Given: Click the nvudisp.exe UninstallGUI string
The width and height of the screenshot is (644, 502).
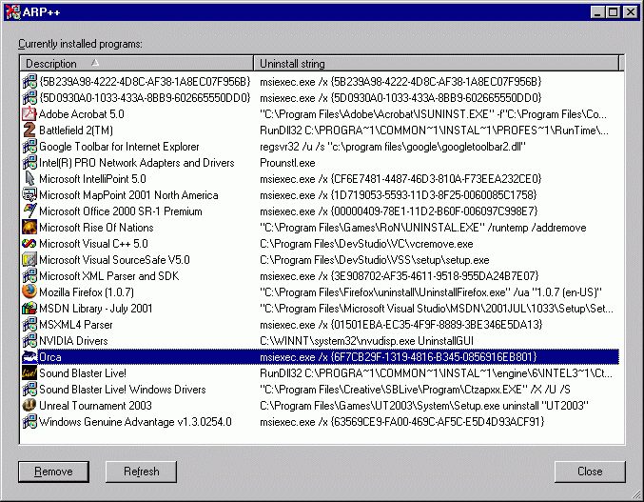Looking at the screenshot, I should point(367,341).
